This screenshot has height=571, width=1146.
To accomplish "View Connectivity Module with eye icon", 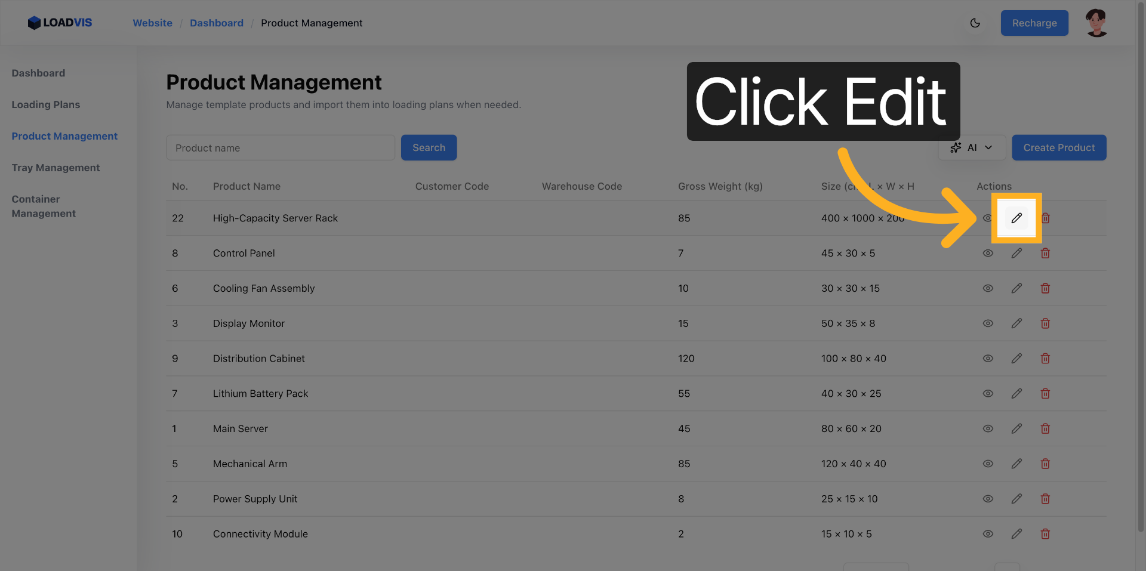I will click(988, 534).
